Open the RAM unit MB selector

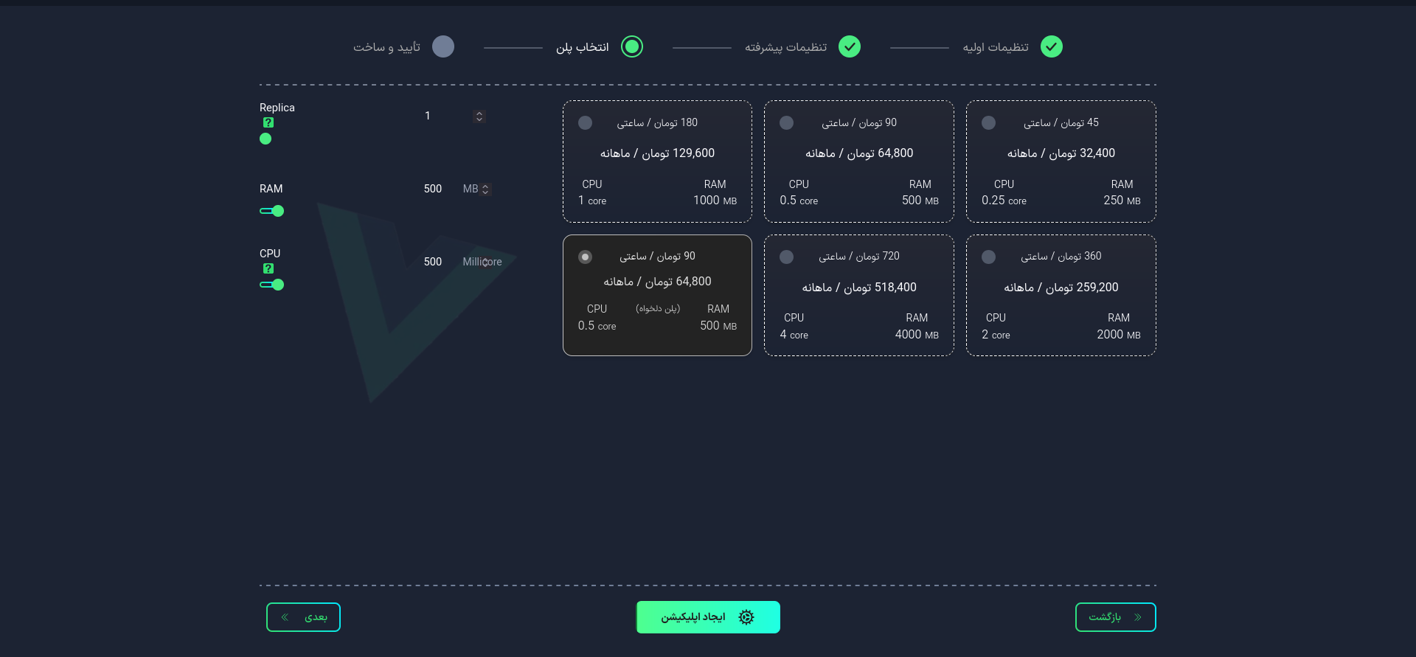(x=476, y=190)
